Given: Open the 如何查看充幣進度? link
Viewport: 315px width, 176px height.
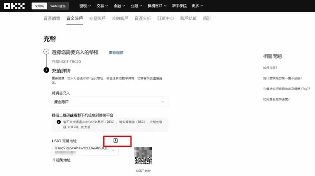Looking at the screenshot, I should pyautogui.click(x=276, y=99).
